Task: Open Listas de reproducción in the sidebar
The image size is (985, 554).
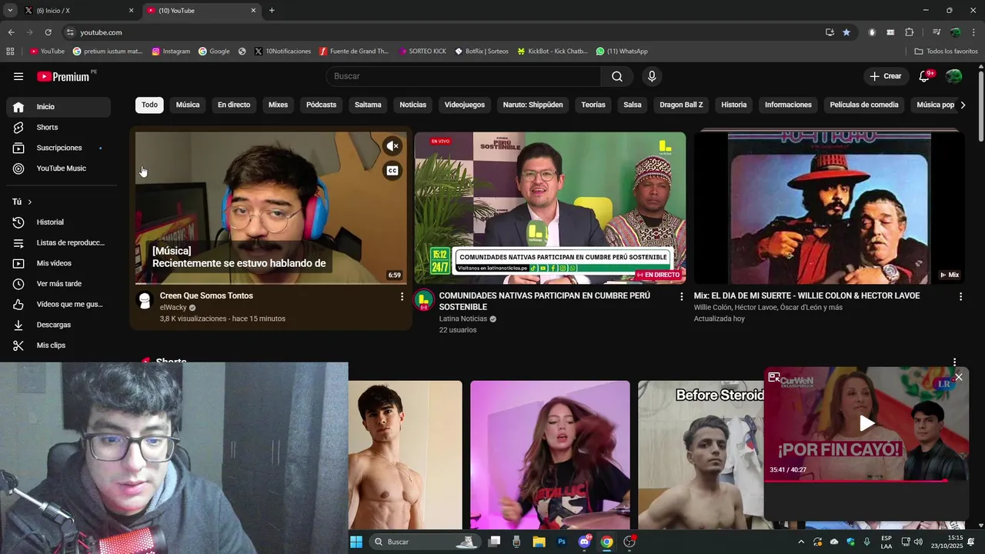Action: coord(58,242)
